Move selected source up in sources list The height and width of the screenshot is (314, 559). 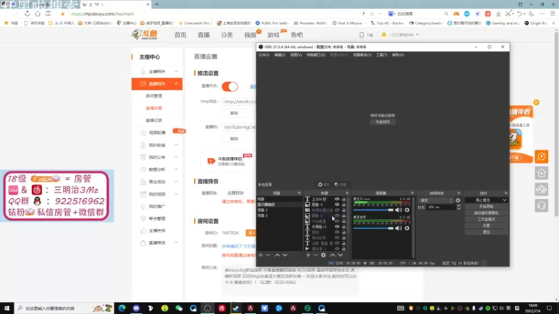pos(333,255)
